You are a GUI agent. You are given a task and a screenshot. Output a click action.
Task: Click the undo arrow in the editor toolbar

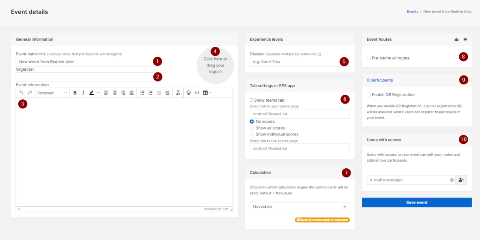(21, 93)
